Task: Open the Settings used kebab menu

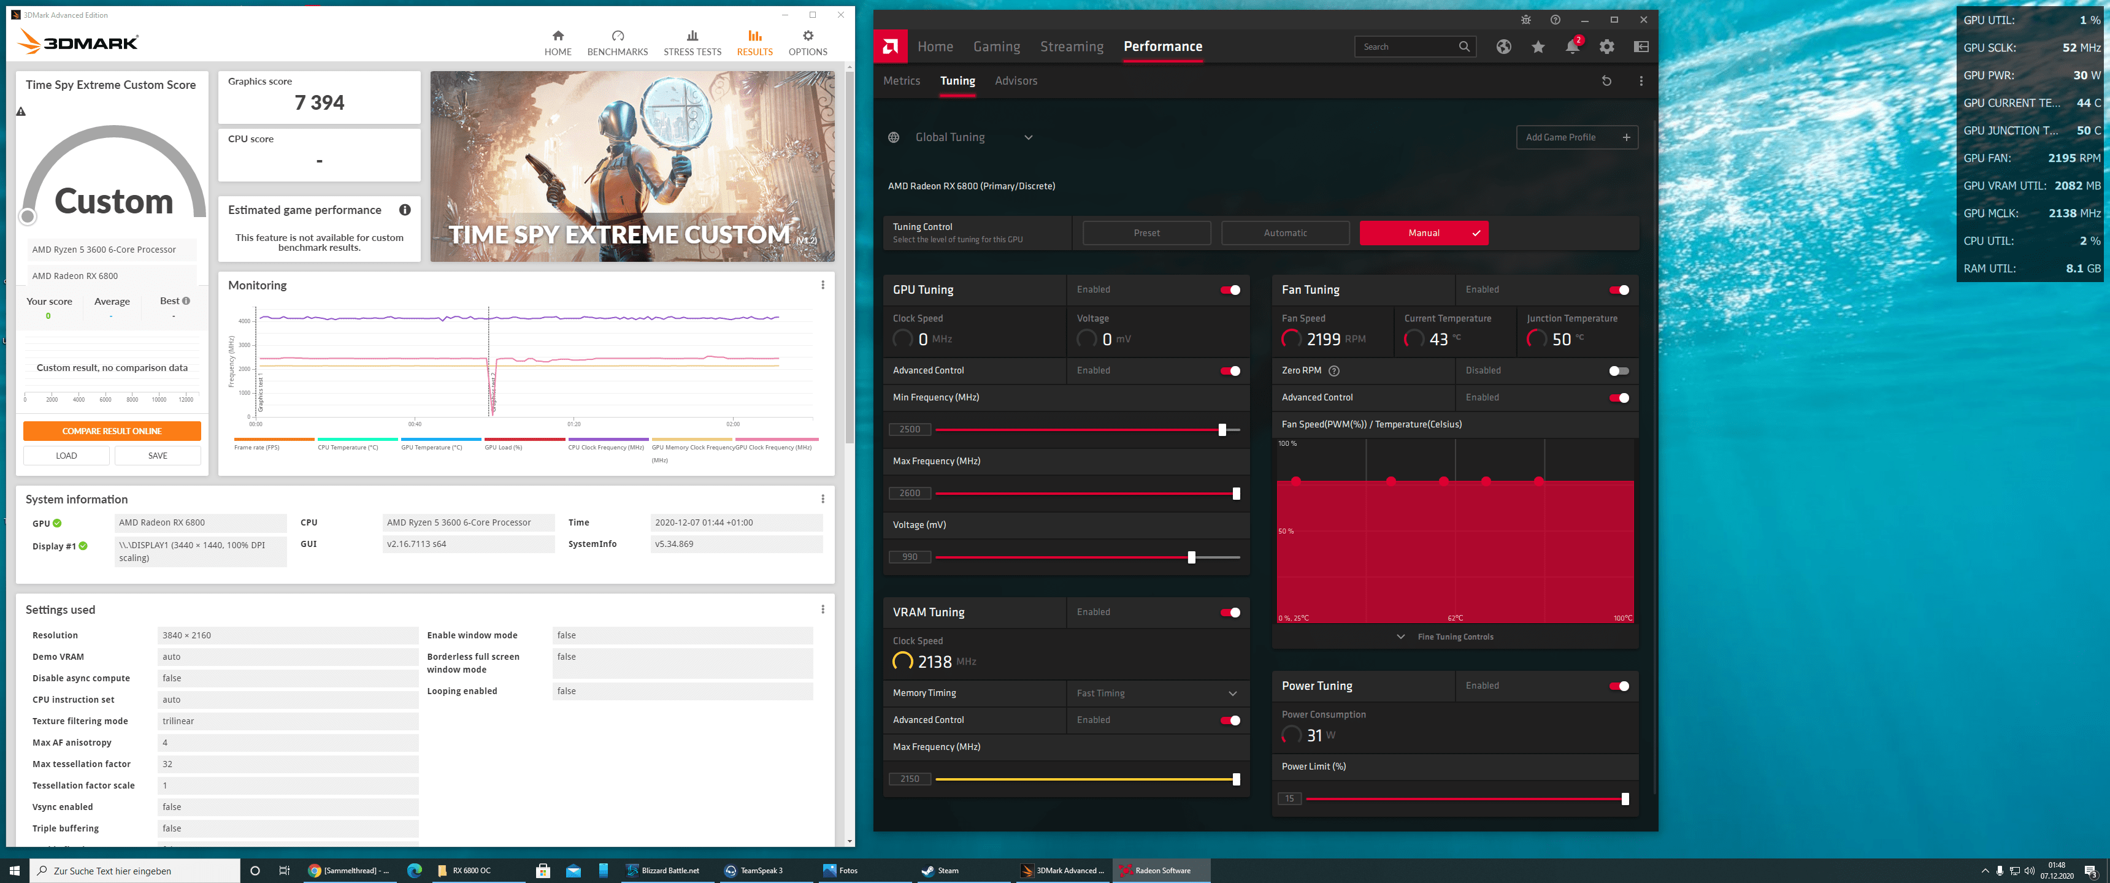Action: [x=823, y=610]
